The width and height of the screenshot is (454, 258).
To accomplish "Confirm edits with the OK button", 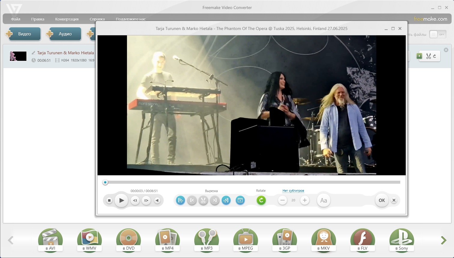I will point(382,200).
